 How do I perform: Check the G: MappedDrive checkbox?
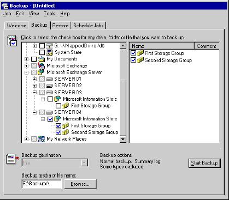[x=42, y=46]
